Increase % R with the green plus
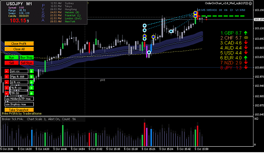Image resolution: width=264 pixels, height=153 pixels. coord(32,88)
